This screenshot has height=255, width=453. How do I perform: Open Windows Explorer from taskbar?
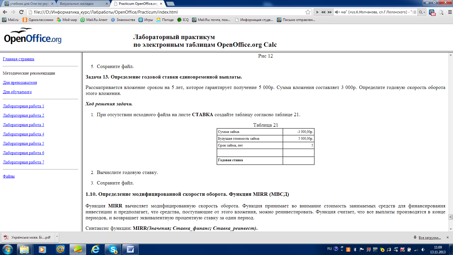(x=24, y=249)
